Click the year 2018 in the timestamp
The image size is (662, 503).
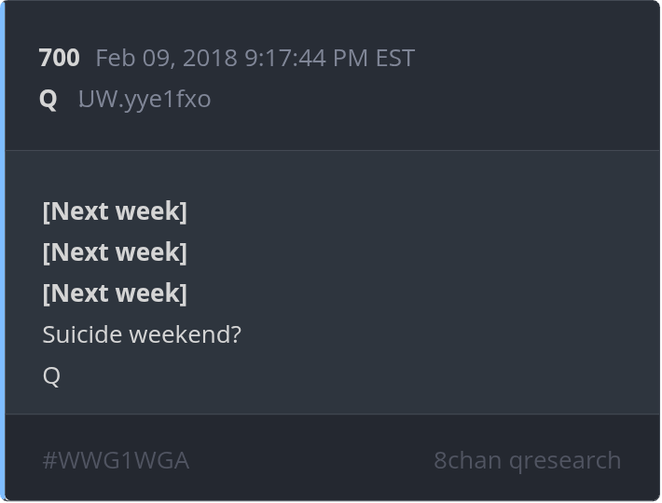[x=210, y=58]
